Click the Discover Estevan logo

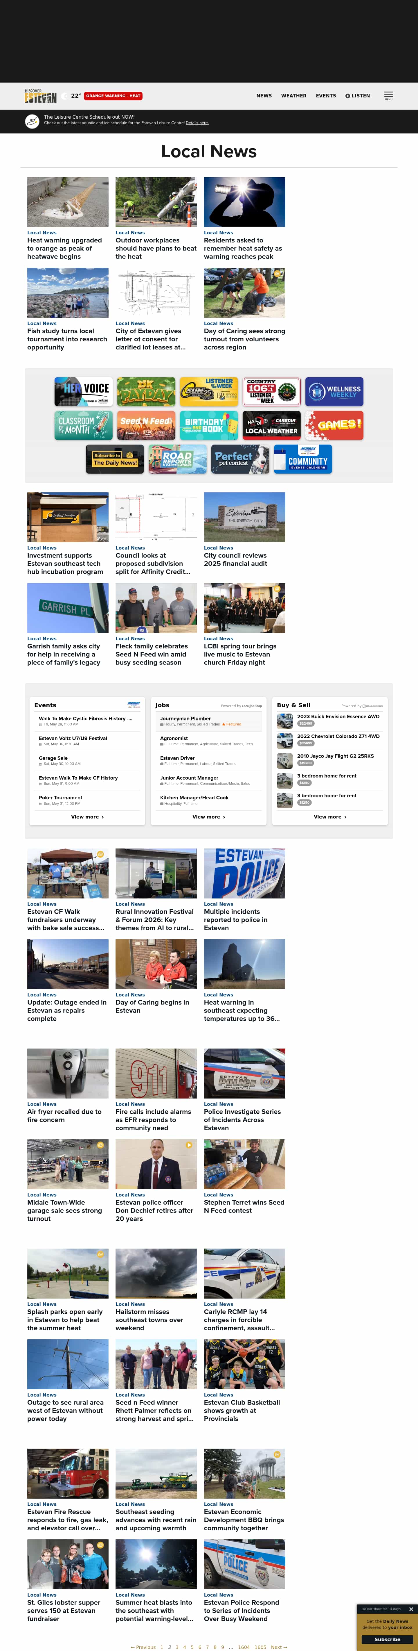(x=41, y=96)
